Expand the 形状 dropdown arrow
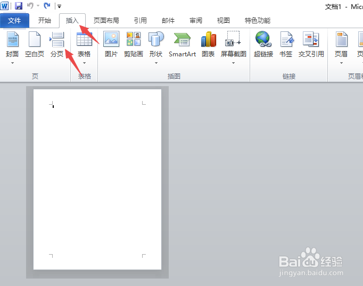 point(156,63)
